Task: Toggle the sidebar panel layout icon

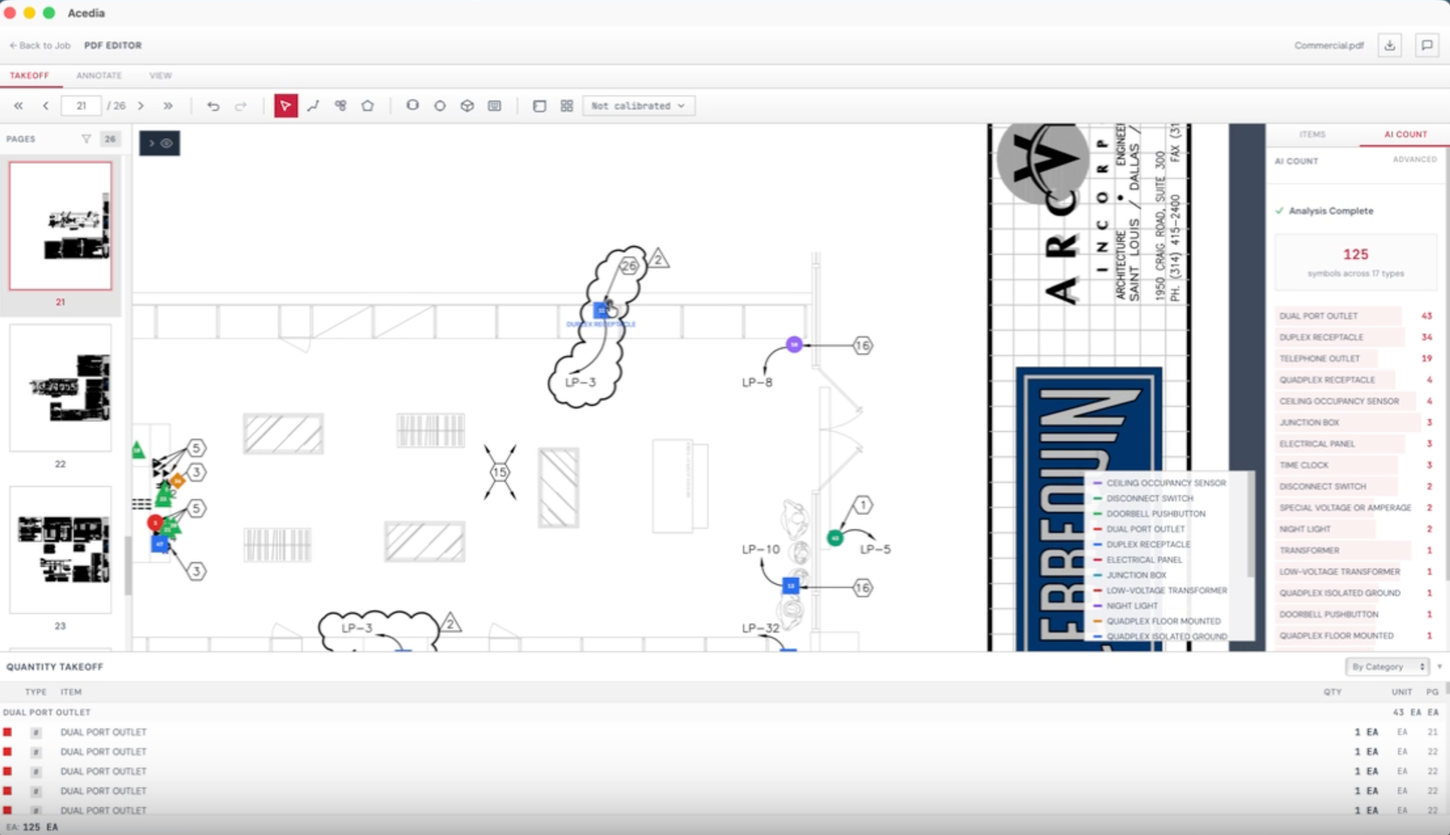Action: (x=539, y=106)
